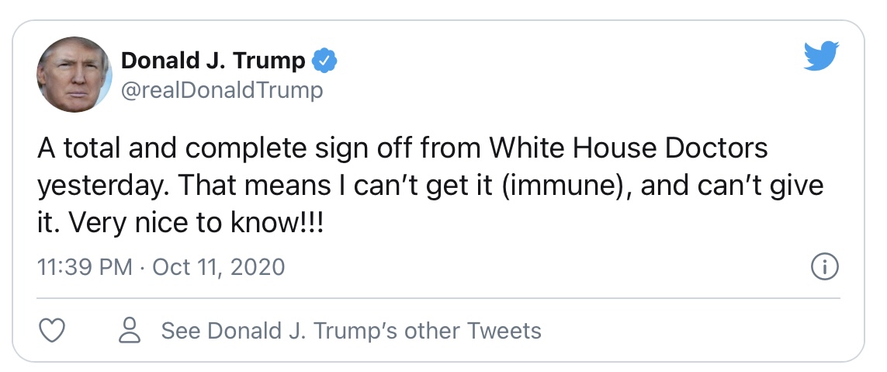Visit the @realDonaldTrump handle link
This screenshot has height=372, width=887.
[x=222, y=90]
